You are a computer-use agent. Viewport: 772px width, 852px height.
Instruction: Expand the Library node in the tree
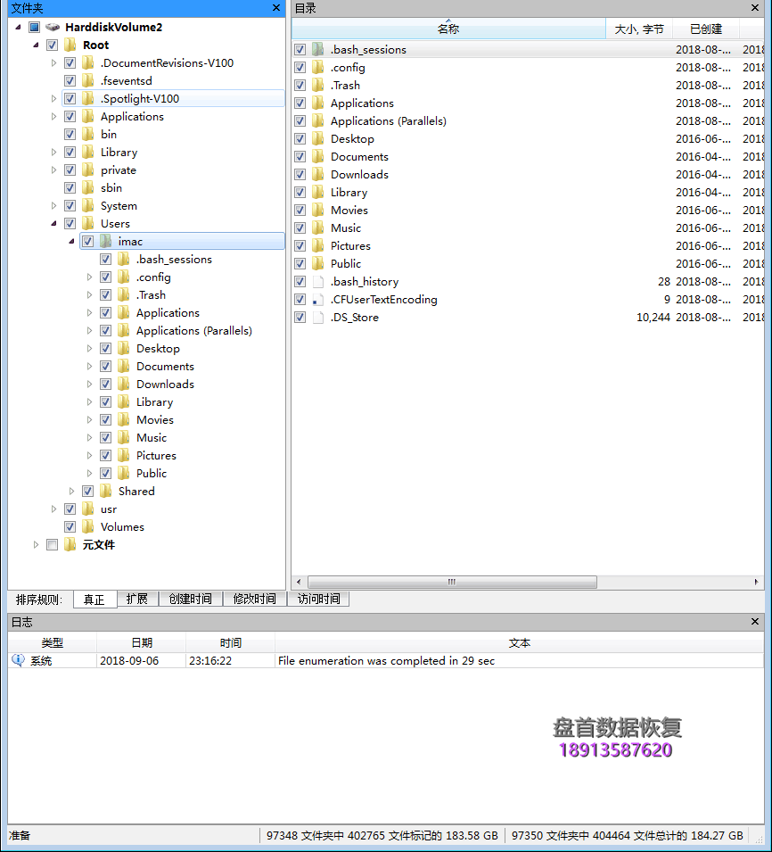click(x=55, y=152)
